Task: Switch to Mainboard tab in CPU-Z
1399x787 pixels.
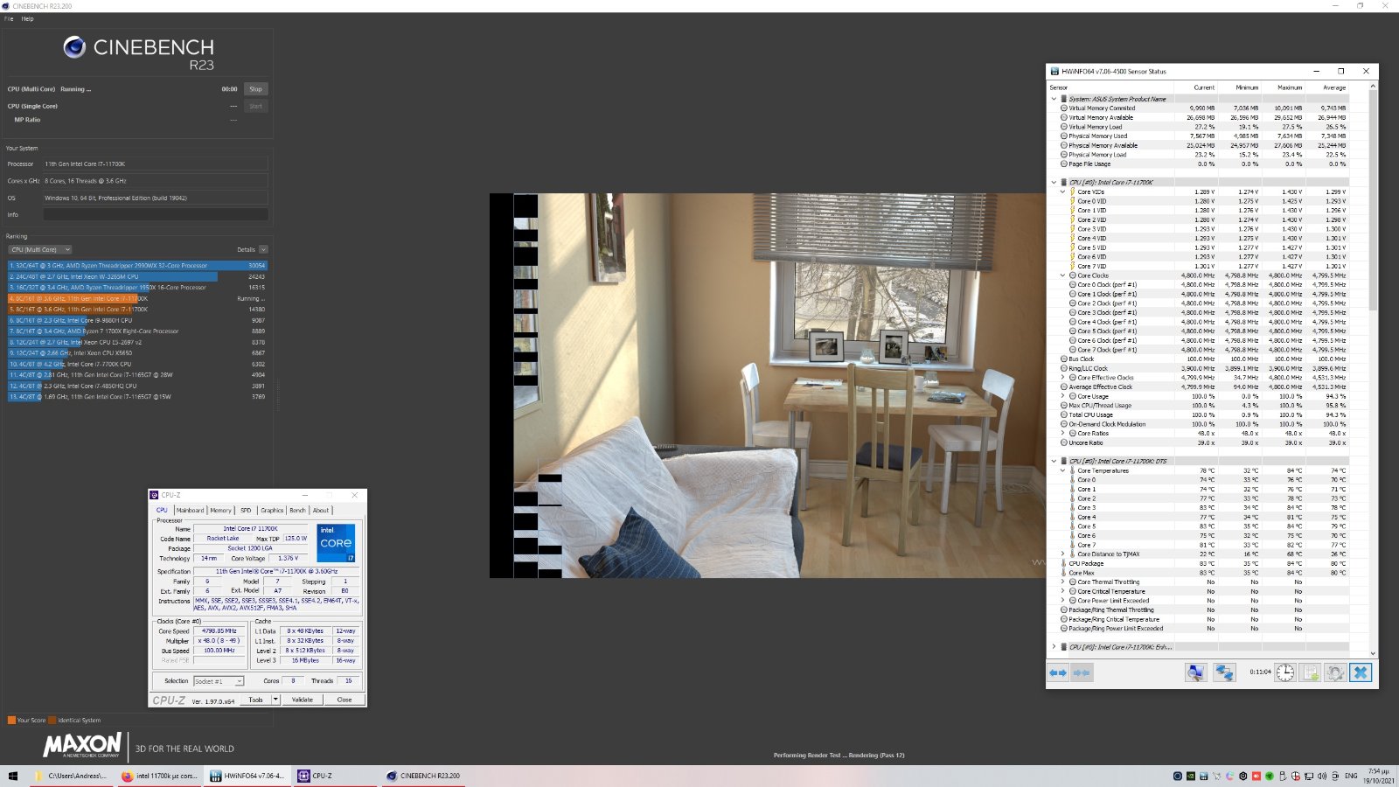Action: pyautogui.click(x=190, y=511)
